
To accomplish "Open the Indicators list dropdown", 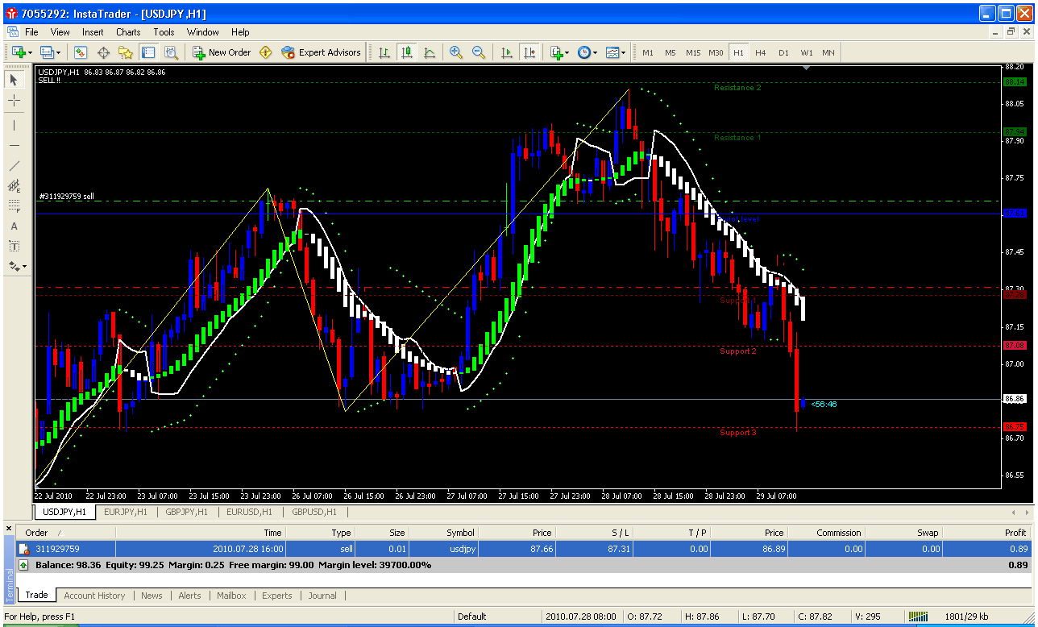I will [559, 52].
